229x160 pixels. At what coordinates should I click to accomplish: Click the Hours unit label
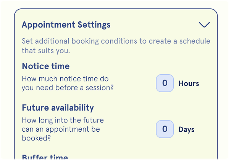[189, 83]
